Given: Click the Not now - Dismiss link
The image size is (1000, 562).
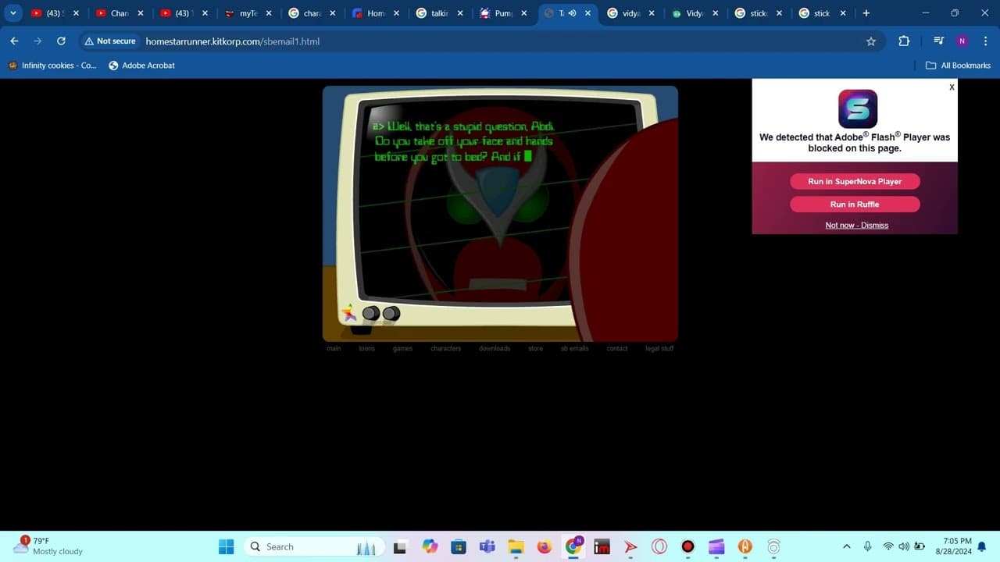Looking at the screenshot, I should pos(857,225).
